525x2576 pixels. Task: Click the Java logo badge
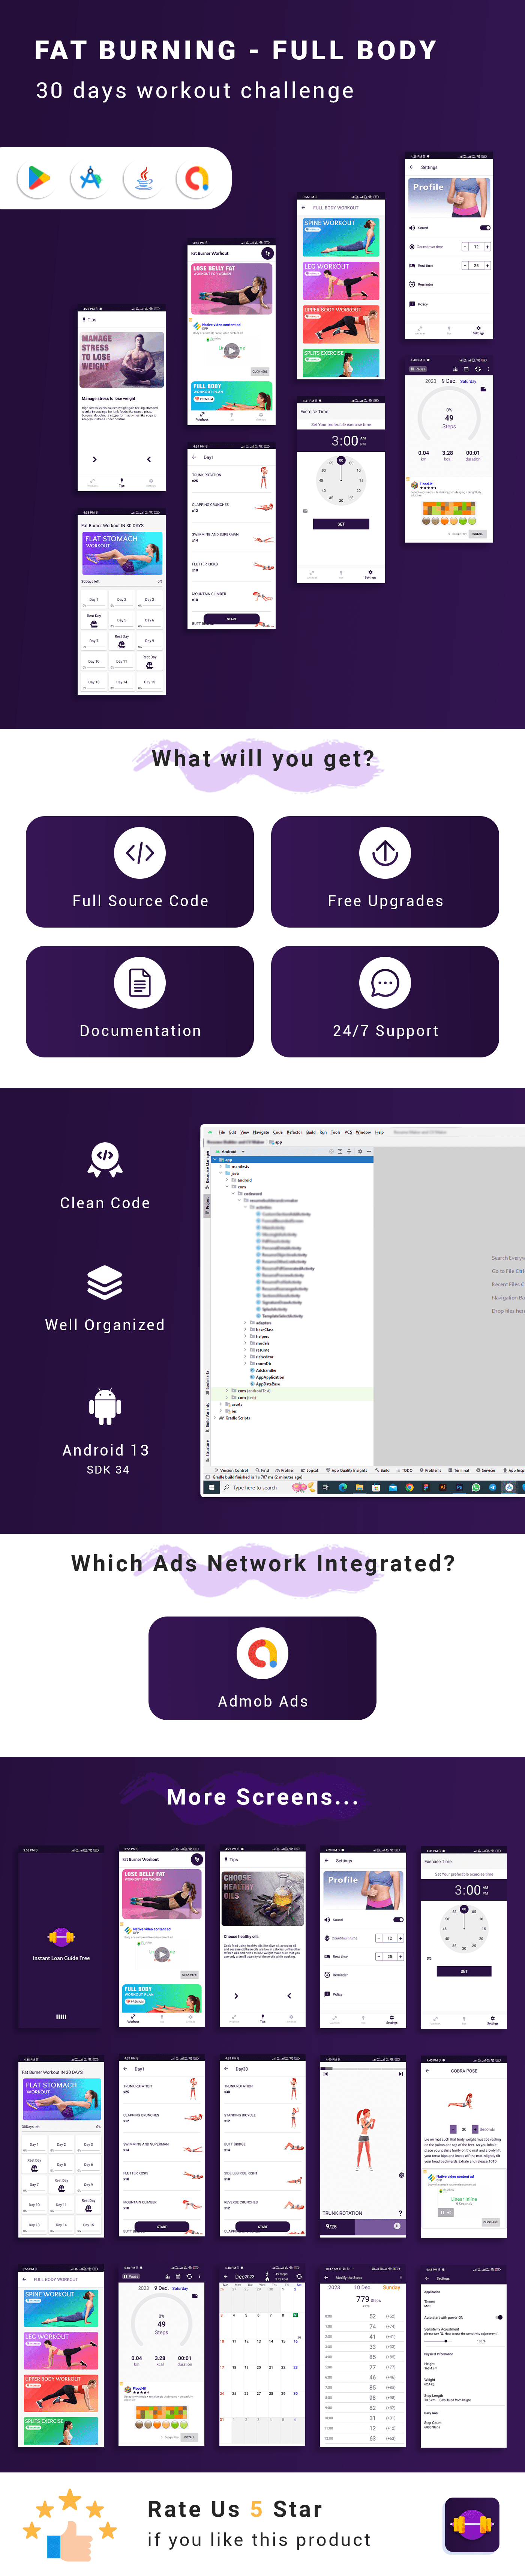click(x=143, y=178)
